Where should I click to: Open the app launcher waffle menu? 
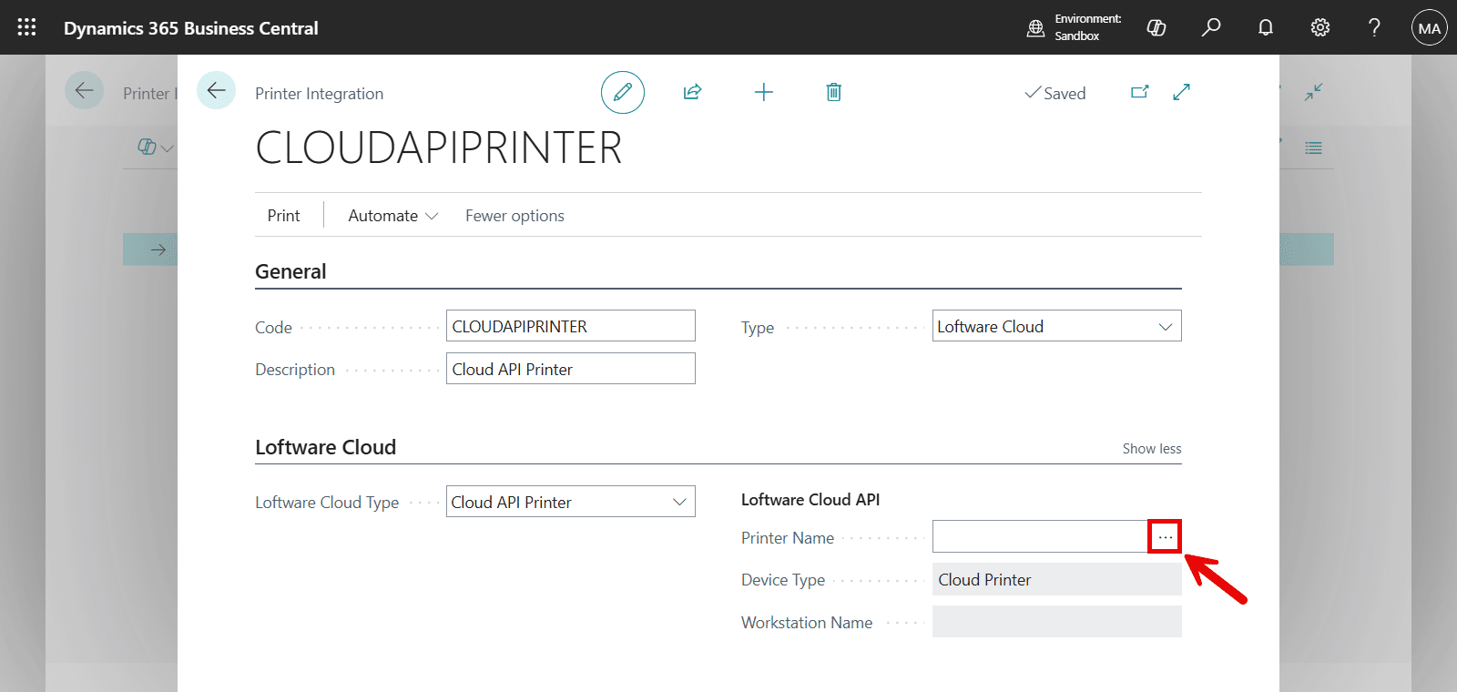26,27
